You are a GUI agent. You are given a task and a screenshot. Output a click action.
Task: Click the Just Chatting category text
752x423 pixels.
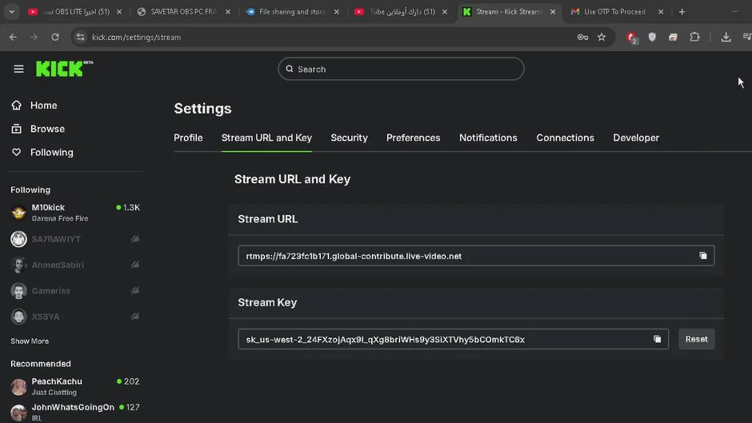pos(54,392)
